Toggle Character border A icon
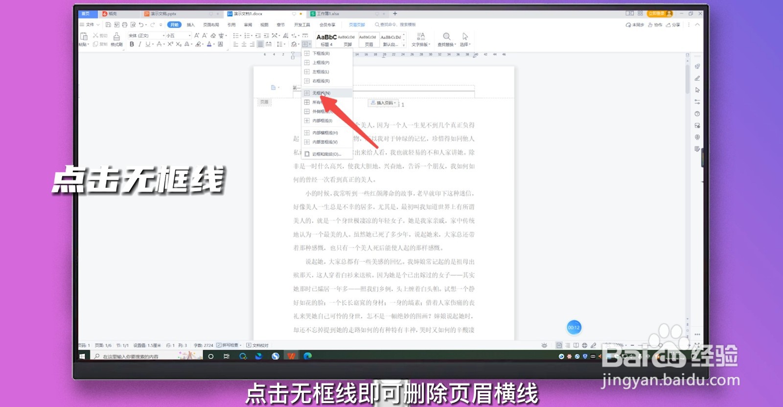 [x=220, y=44]
